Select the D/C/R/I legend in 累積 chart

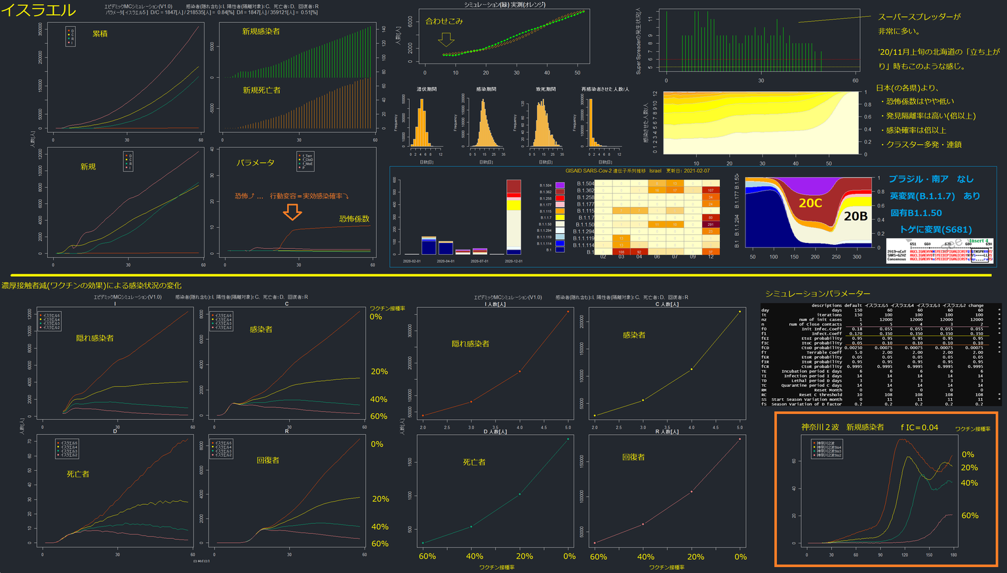(x=71, y=36)
